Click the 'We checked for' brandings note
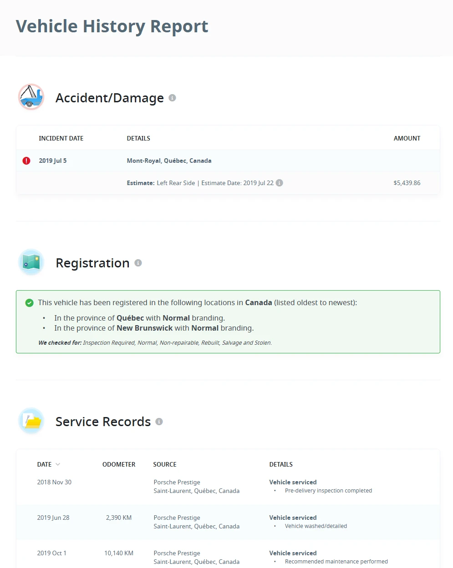The image size is (453, 568). tap(155, 343)
